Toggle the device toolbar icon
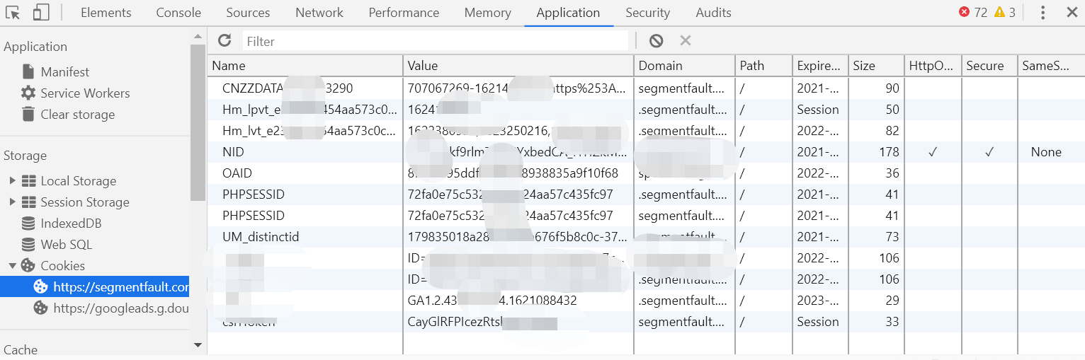This screenshot has width=1085, height=360. pos(40,12)
